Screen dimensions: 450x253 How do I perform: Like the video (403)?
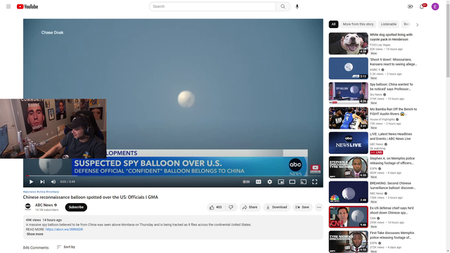click(216, 207)
